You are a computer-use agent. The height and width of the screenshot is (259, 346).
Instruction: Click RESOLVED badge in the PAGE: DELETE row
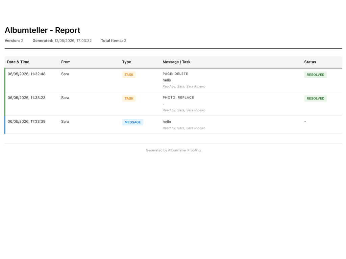pyautogui.click(x=315, y=75)
